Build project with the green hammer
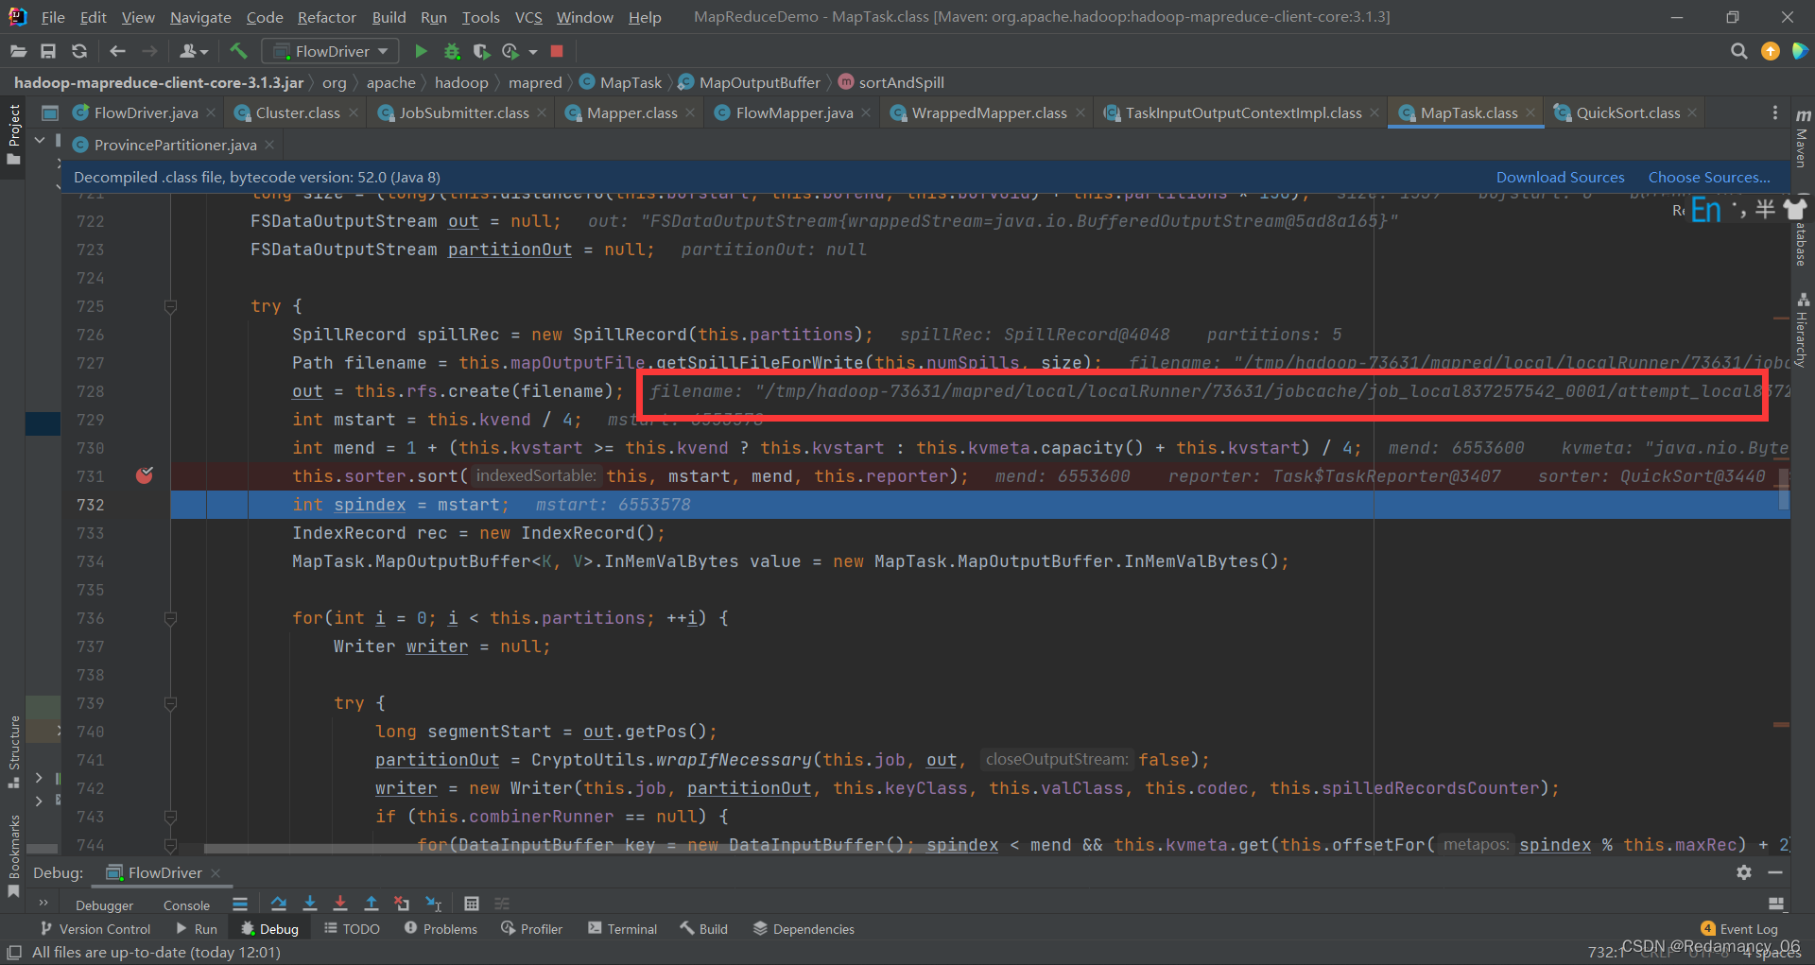1815x965 pixels. 238,51
